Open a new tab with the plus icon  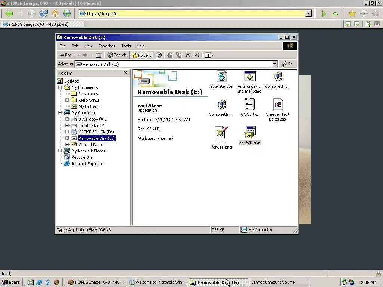368,24
